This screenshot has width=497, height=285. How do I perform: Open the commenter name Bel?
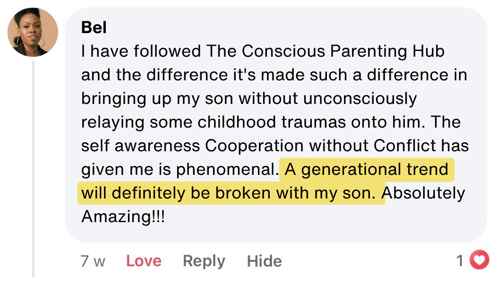pos(94,27)
